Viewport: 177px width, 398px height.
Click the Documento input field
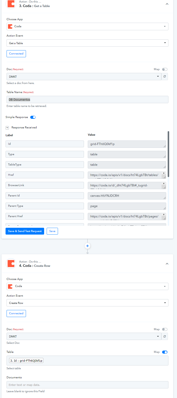87,385
